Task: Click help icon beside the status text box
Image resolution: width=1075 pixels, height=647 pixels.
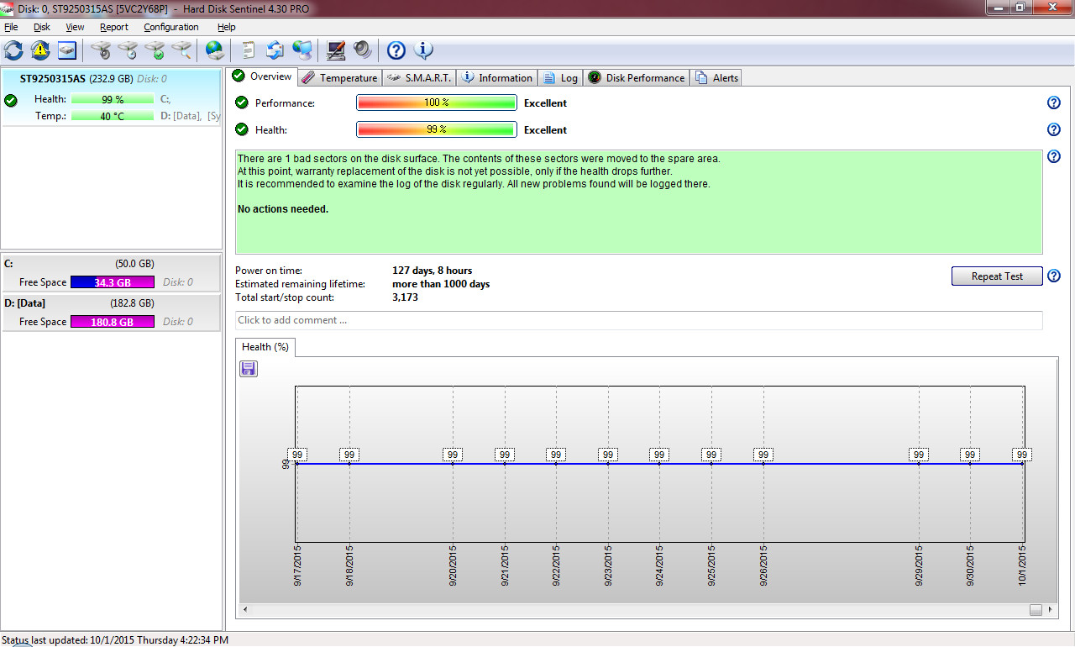Action: (1054, 157)
